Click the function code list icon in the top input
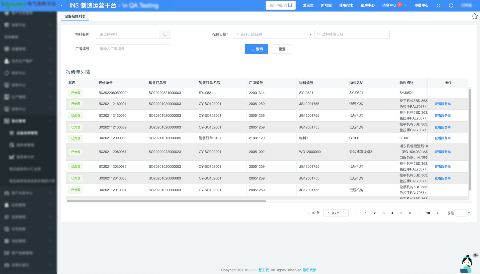Image resolution: width=480 pixels, height=274 pixels. click(x=290, y=5)
